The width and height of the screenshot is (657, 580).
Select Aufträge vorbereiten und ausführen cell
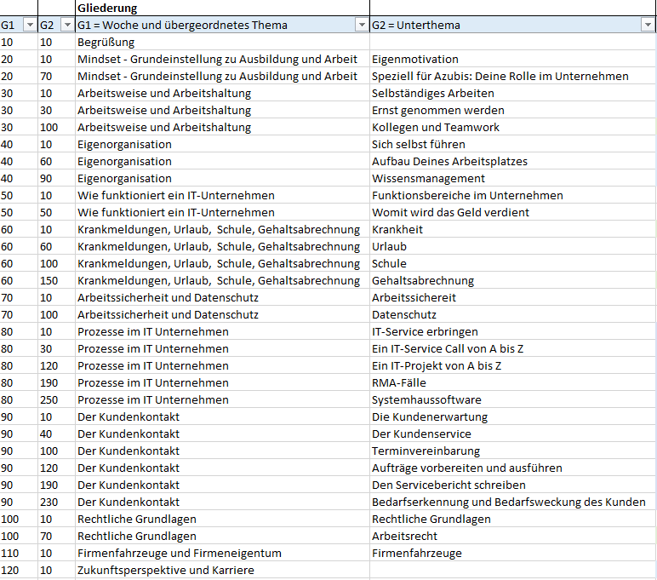pyautogui.click(x=512, y=468)
